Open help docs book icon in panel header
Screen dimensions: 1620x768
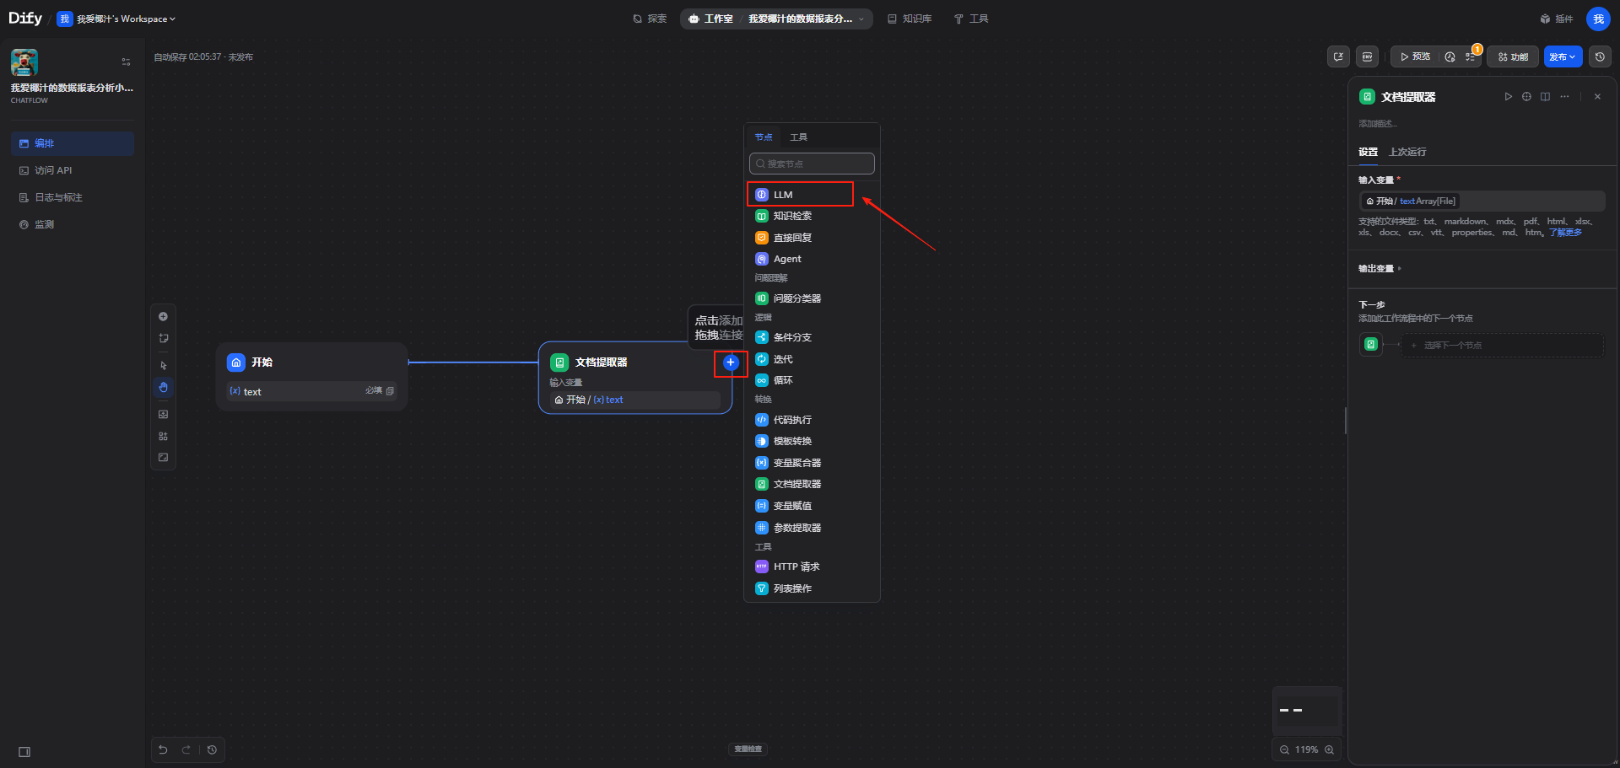pyautogui.click(x=1545, y=97)
